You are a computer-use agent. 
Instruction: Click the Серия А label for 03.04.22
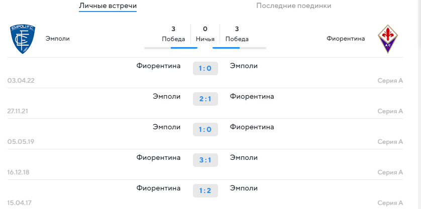click(390, 81)
